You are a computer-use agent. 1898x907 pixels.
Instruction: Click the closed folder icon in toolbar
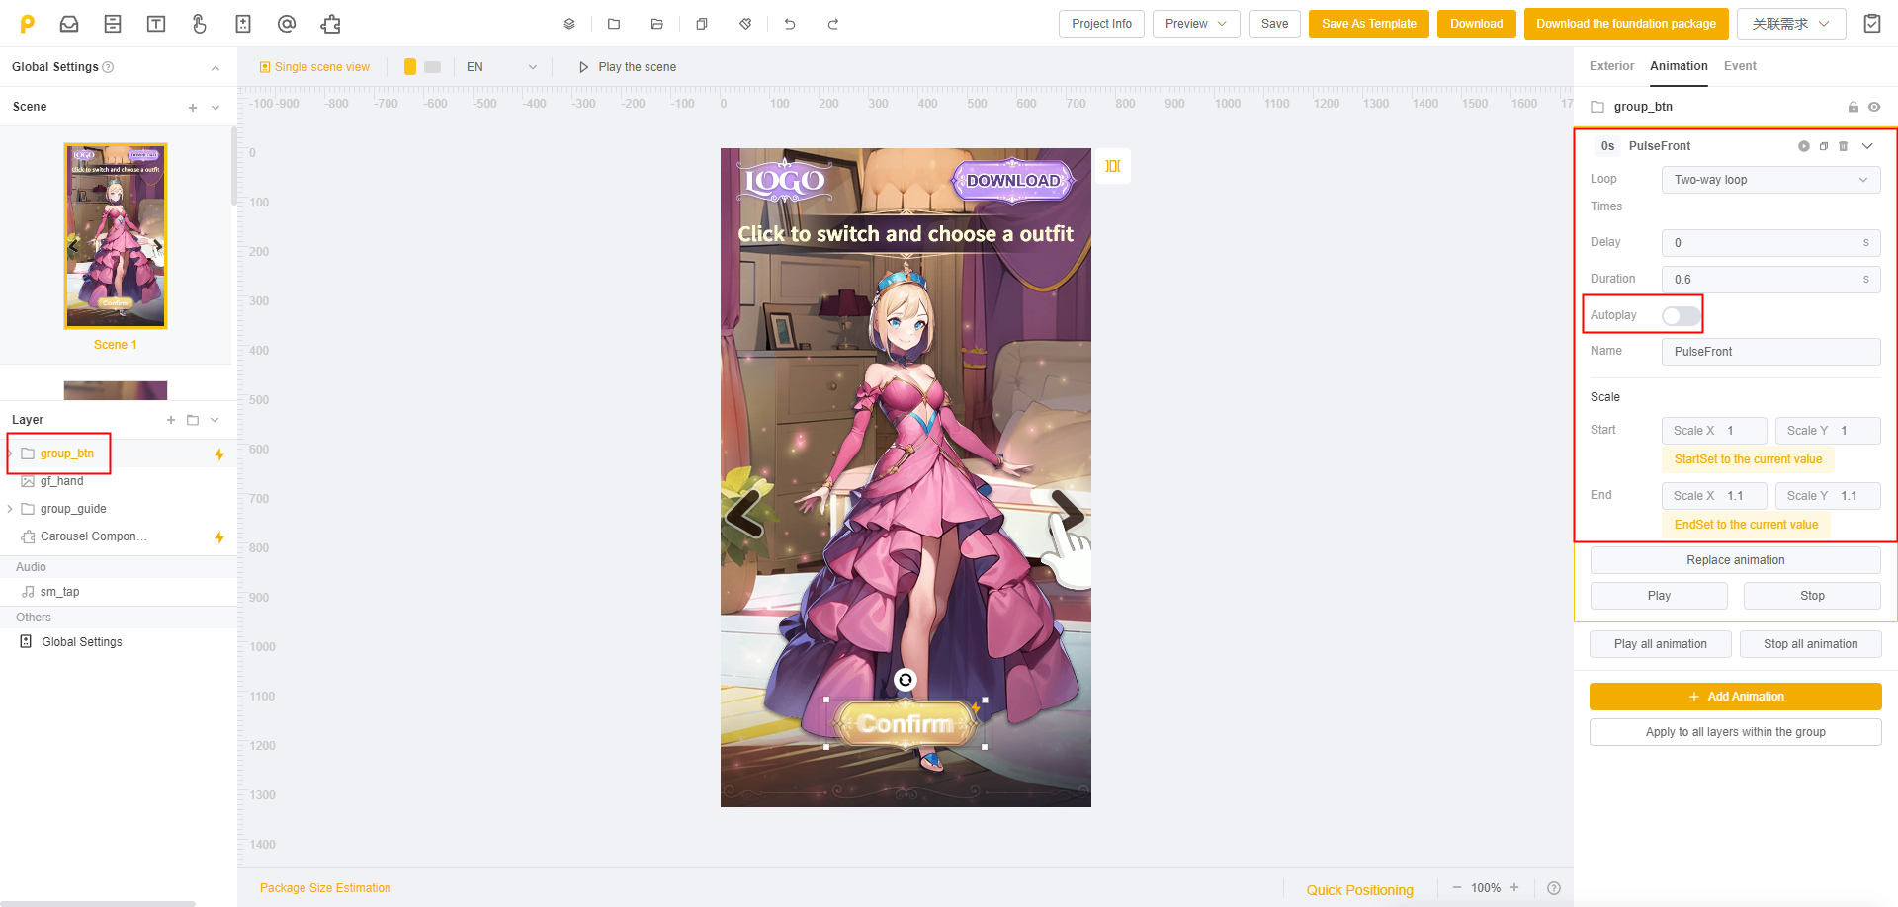(614, 24)
